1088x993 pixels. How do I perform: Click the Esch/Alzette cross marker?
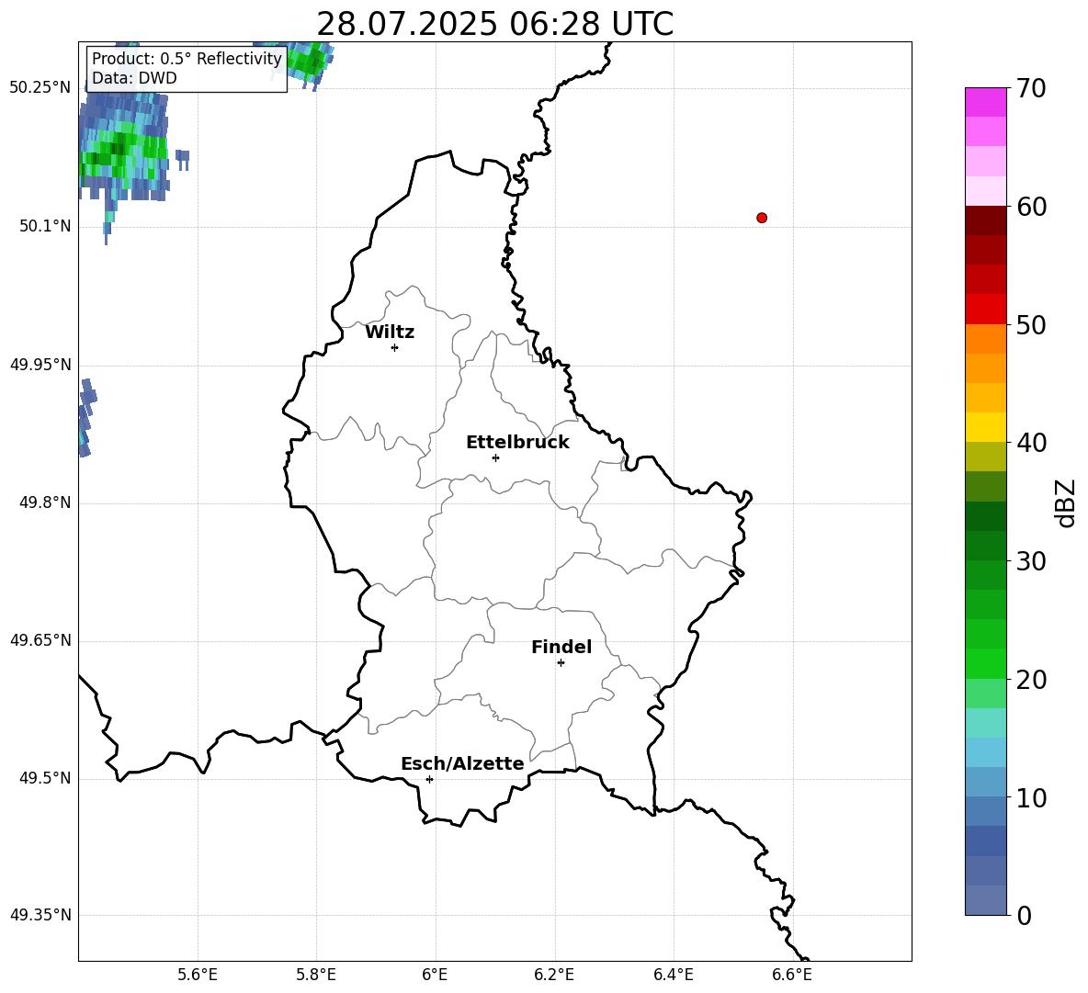(x=429, y=779)
